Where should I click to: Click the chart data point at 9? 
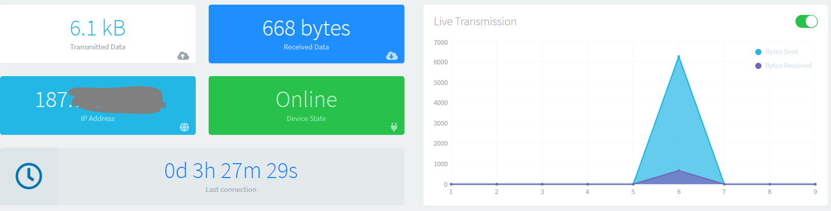(x=815, y=184)
